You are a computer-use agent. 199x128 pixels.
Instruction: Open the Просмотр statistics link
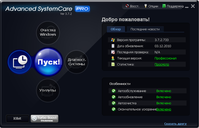[x=162, y=64]
